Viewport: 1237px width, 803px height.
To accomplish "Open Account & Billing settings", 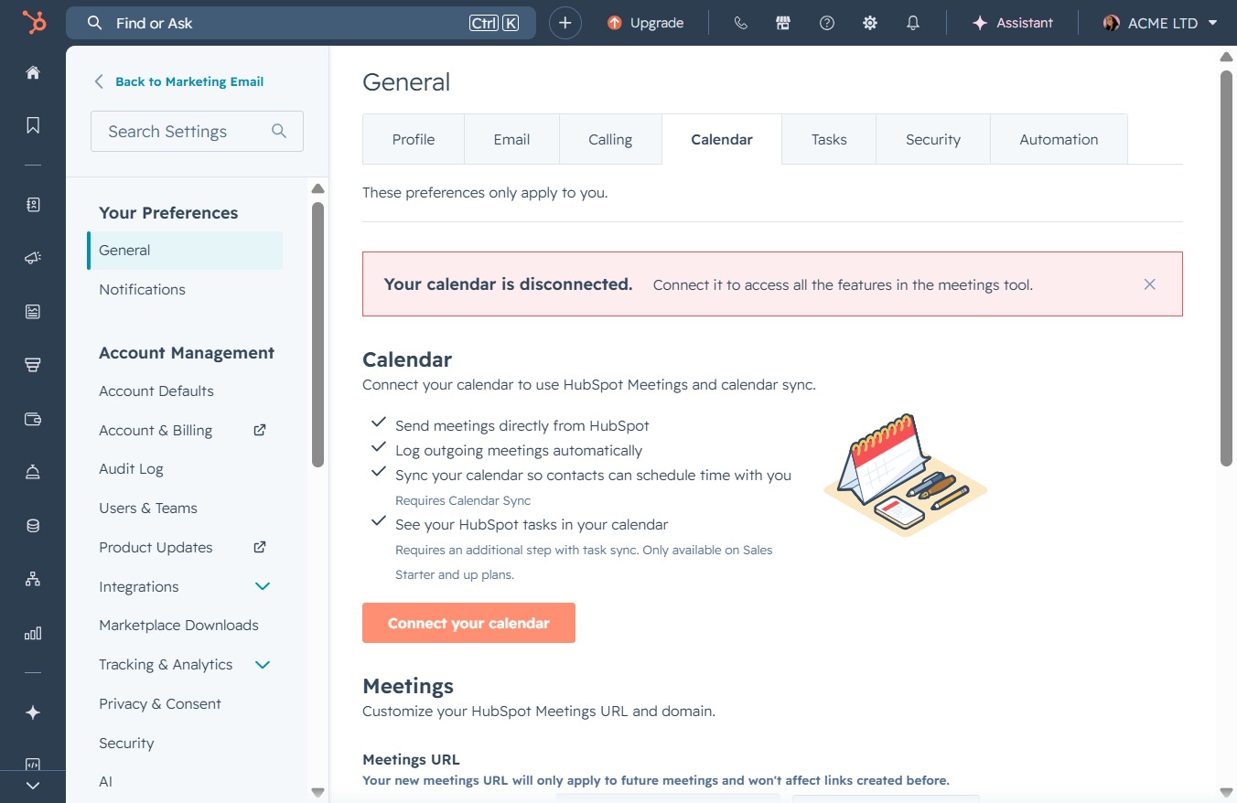I will (156, 430).
